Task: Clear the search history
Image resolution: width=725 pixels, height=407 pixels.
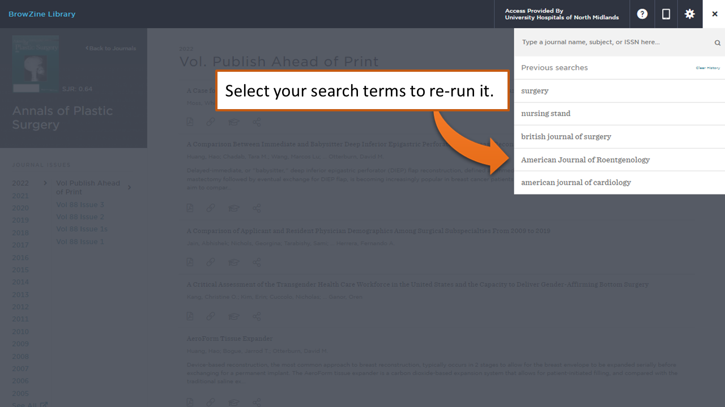Action: (x=708, y=68)
